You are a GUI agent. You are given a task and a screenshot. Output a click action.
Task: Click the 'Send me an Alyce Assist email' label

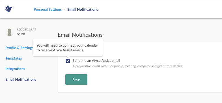click(x=96, y=61)
